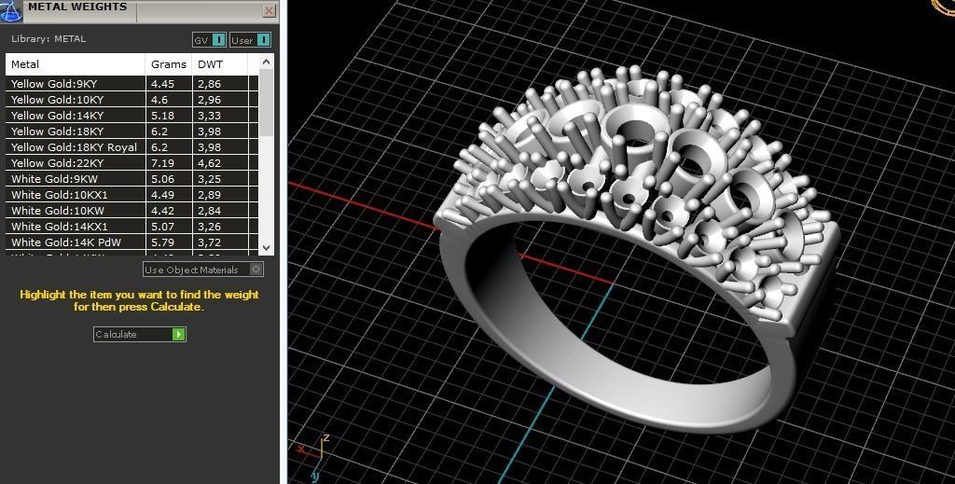Select the White Gold:10KW row

tap(131, 211)
